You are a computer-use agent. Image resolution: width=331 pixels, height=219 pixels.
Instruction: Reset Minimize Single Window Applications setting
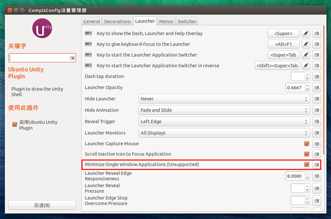pyautogui.click(x=317, y=164)
